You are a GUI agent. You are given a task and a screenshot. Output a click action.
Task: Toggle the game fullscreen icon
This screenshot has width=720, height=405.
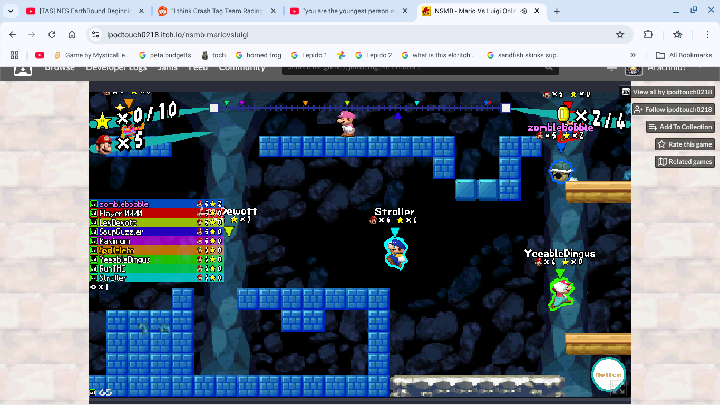point(618,388)
